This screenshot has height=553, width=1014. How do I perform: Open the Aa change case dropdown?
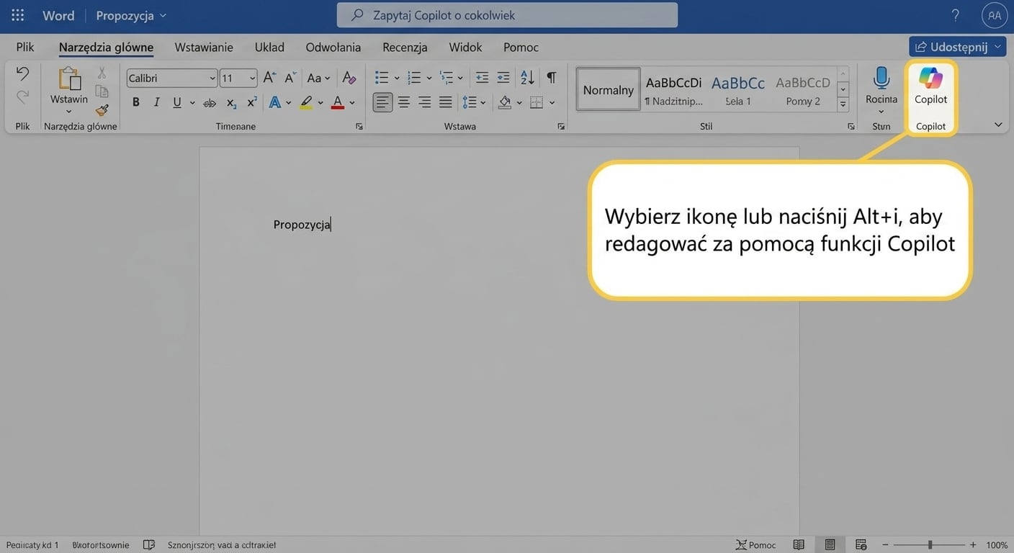(318, 78)
